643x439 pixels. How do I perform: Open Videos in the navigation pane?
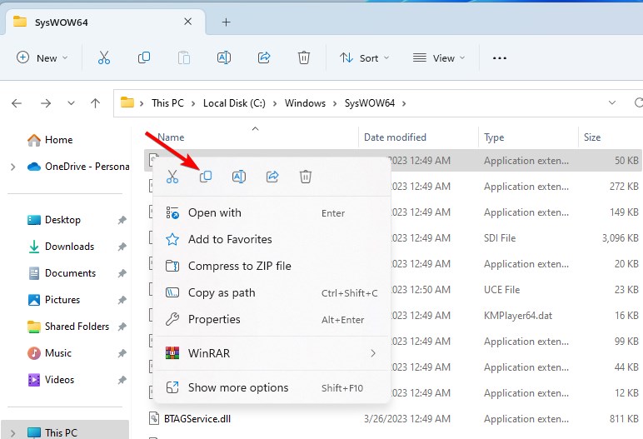tap(59, 380)
